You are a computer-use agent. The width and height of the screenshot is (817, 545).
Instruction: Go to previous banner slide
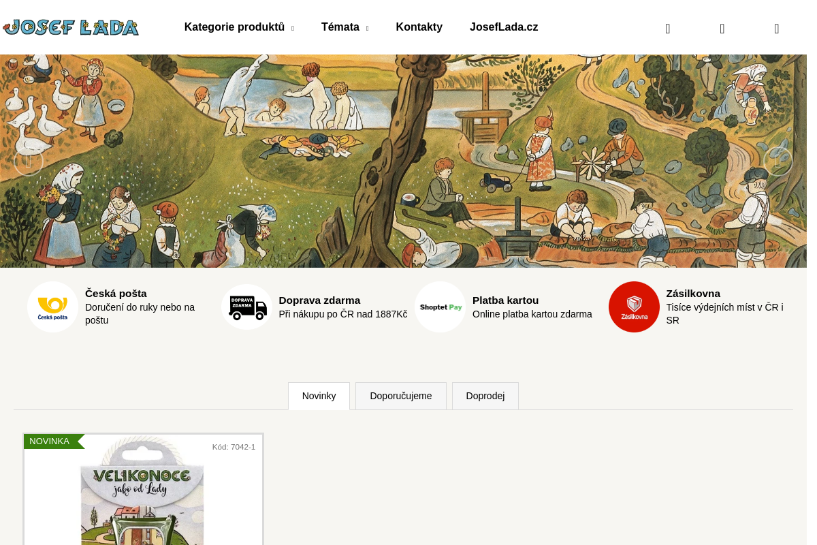pos(29,161)
